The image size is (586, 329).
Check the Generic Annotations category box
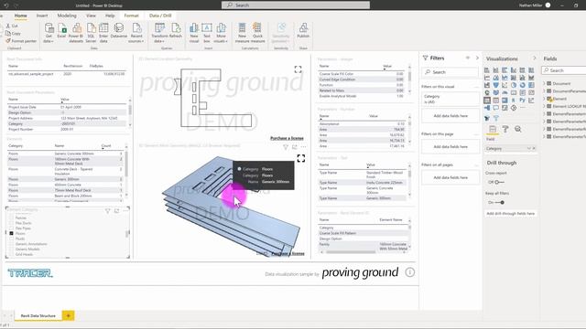tap(11, 244)
